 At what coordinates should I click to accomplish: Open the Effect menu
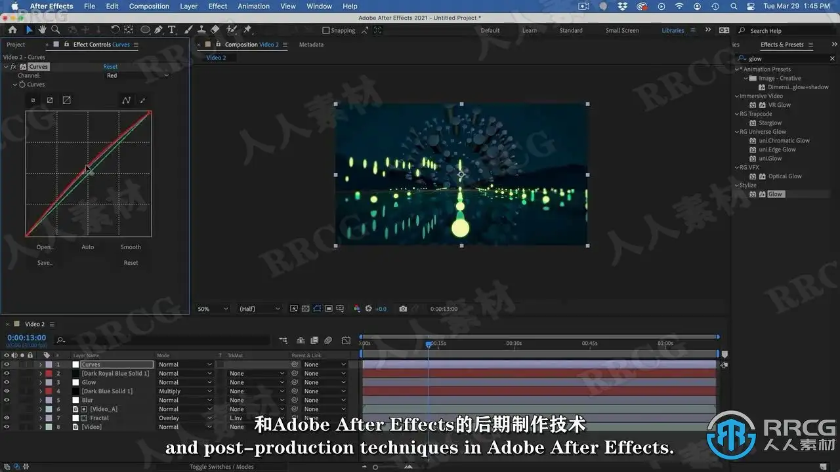click(218, 7)
